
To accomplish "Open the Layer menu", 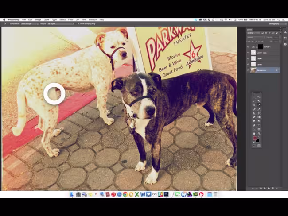I will [x=47, y=19].
